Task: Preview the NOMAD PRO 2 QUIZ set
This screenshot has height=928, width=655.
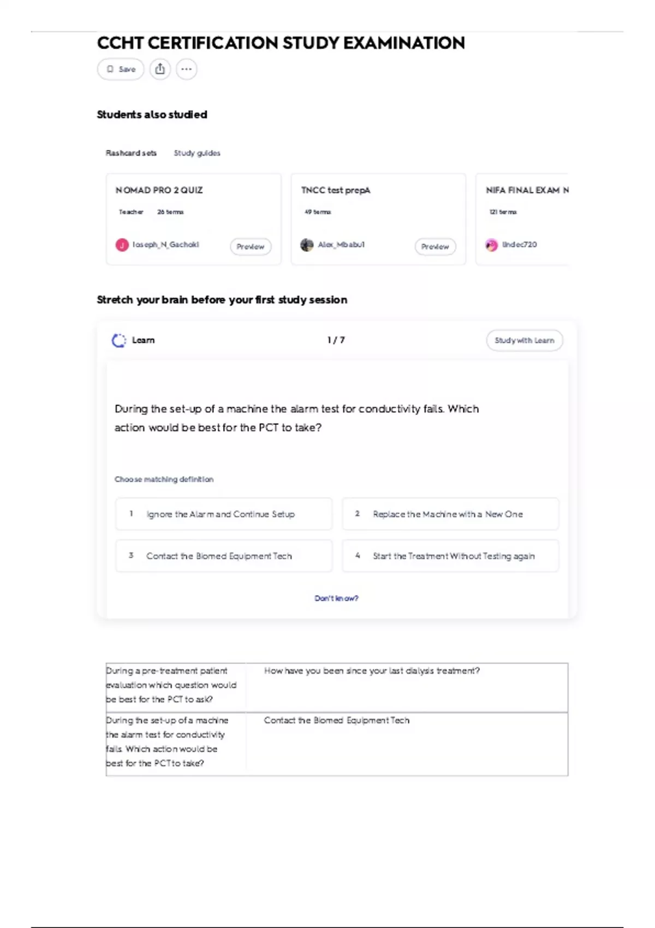Action: tap(251, 247)
